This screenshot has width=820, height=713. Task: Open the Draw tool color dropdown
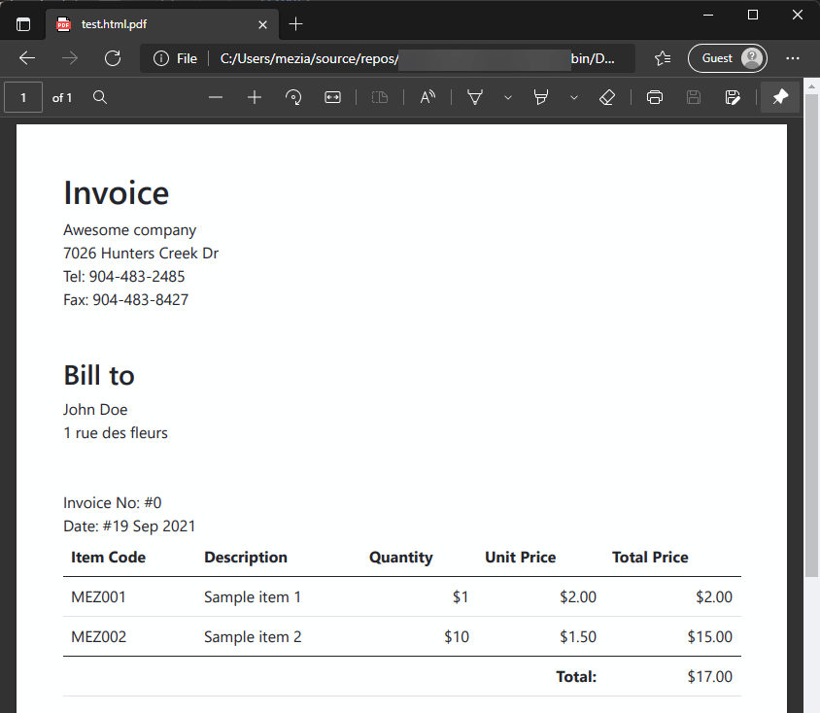pos(507,97)
